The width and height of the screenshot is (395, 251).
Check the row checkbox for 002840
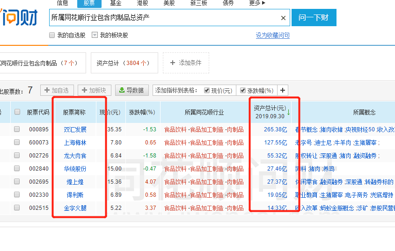[x=17, y=168]
